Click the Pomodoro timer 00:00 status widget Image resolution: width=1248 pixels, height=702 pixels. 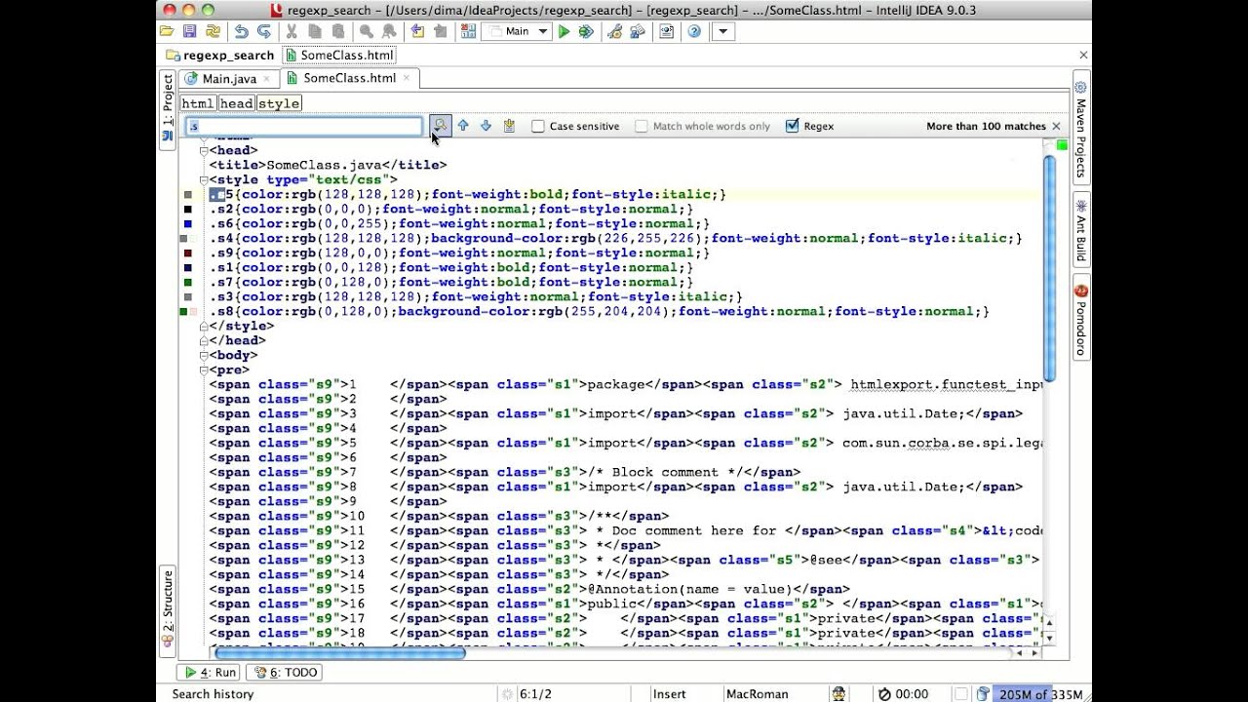point(903,694)
